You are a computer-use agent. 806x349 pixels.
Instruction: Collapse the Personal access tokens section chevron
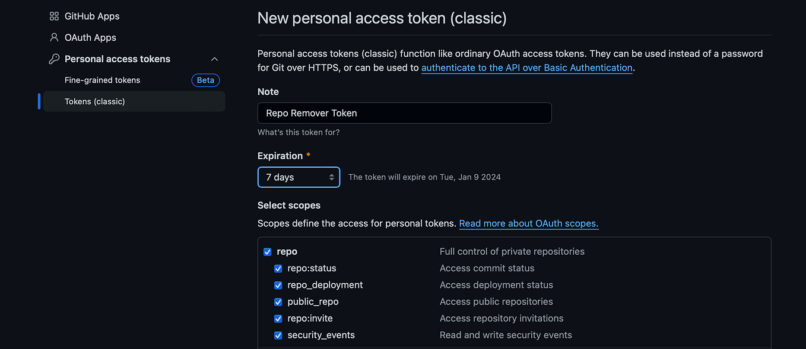click(215, 59)
